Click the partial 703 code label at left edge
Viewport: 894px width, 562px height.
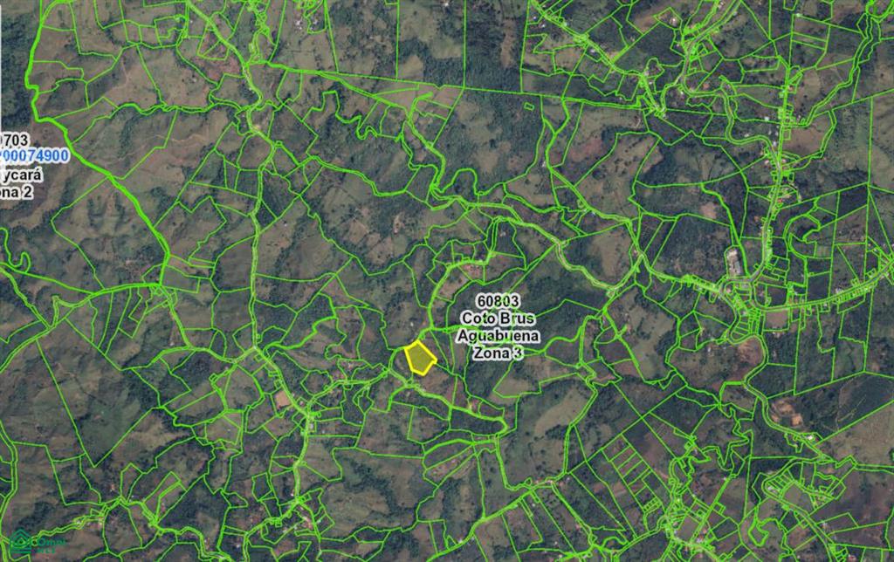tap(14, 140)
